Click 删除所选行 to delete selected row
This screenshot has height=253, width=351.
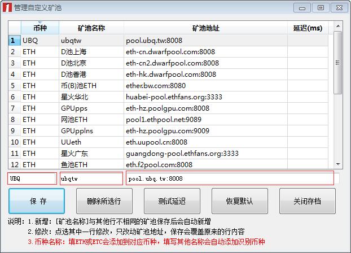(104, 201)
